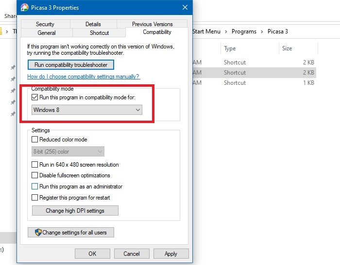
Task: Check 'Run in 640 x 480 screen resolution'
Action: click(34, 165)
